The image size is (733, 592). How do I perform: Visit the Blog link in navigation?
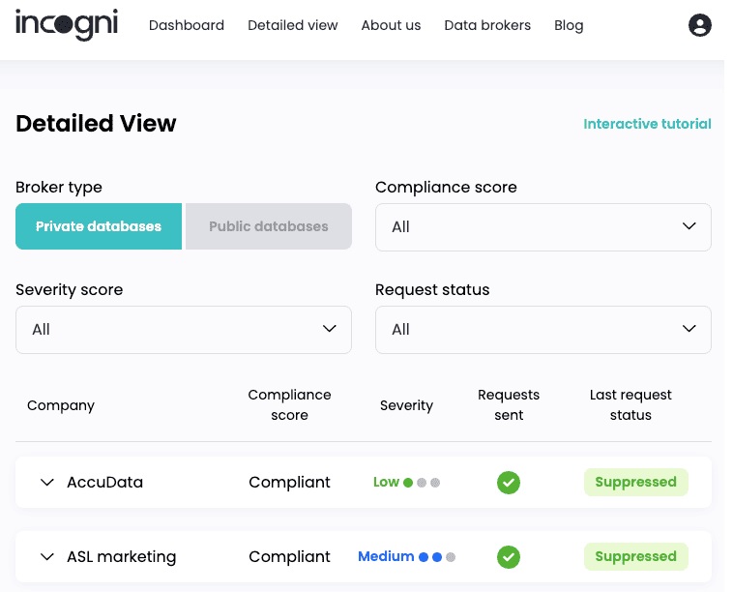[569, 25]
